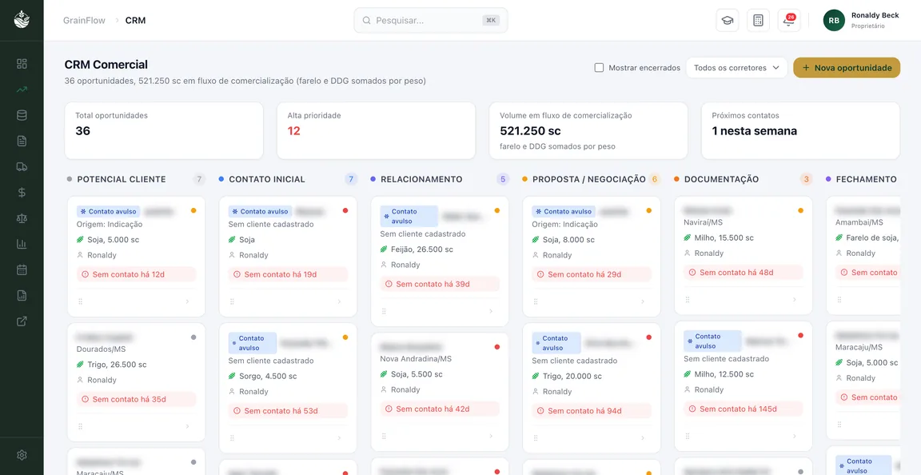This screenshot has width=921, height=475.
Task: Click the external link icon in sidebar
Action: pyautogui.click(x=22, y=321)
